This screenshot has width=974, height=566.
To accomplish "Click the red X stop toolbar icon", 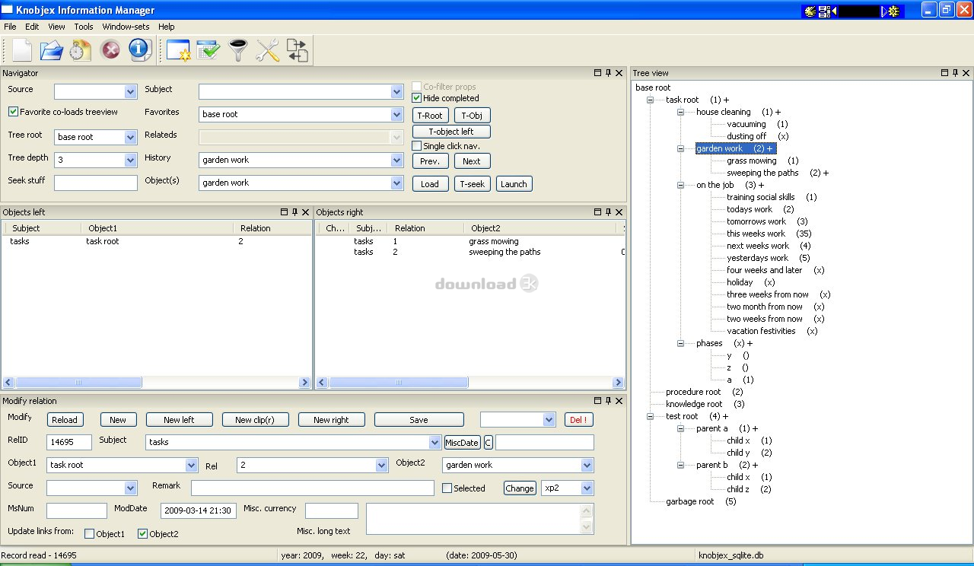I will pos(110,50).
